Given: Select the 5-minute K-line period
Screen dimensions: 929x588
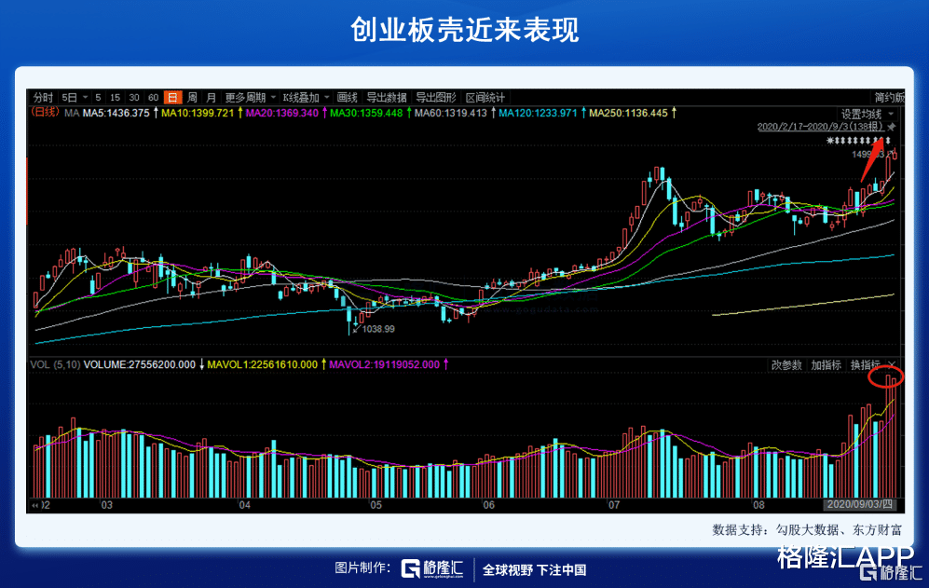Looking at the screenshot, I should pyautogui.click(x=98, y=97).
